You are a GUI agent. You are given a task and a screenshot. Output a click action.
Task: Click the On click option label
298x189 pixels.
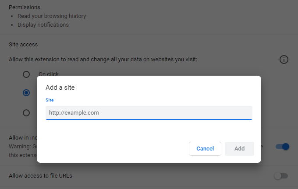point(49,73)
